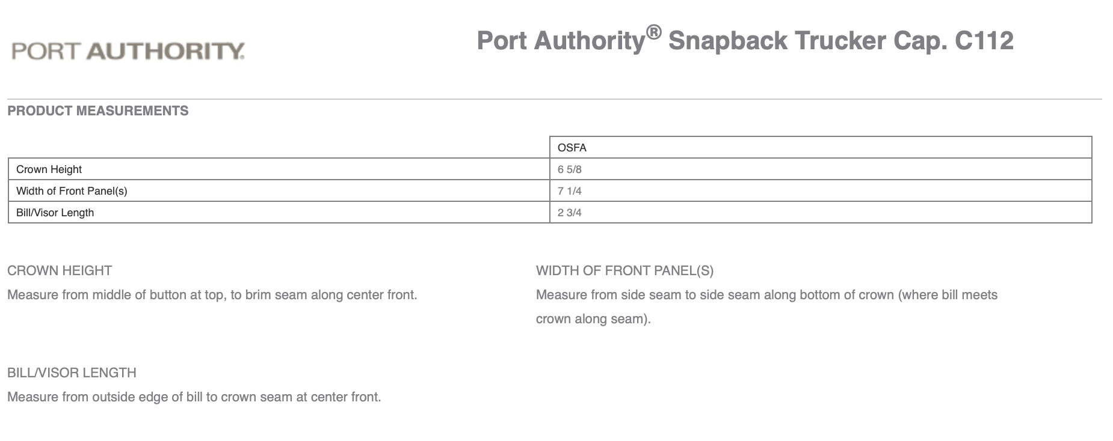
Task: Click the 7 1/4 front panel value
Action: pos(569,191)
